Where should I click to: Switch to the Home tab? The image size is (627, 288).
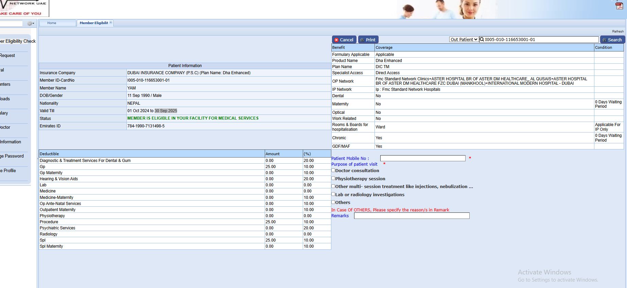[52, 23]
